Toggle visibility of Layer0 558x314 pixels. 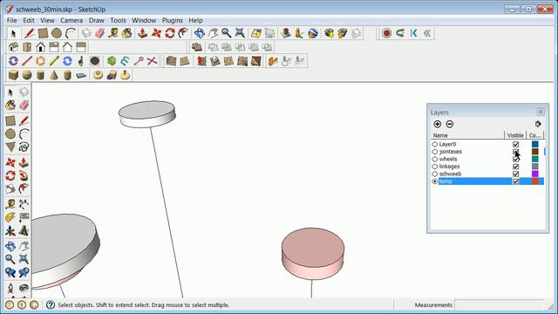click(515, 144)
